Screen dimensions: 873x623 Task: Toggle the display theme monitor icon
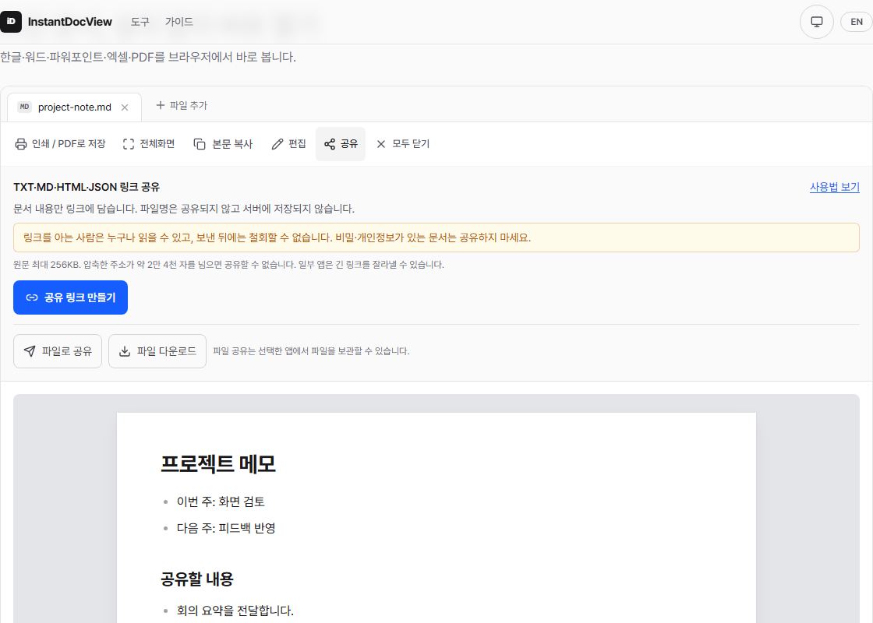(816, 22)
